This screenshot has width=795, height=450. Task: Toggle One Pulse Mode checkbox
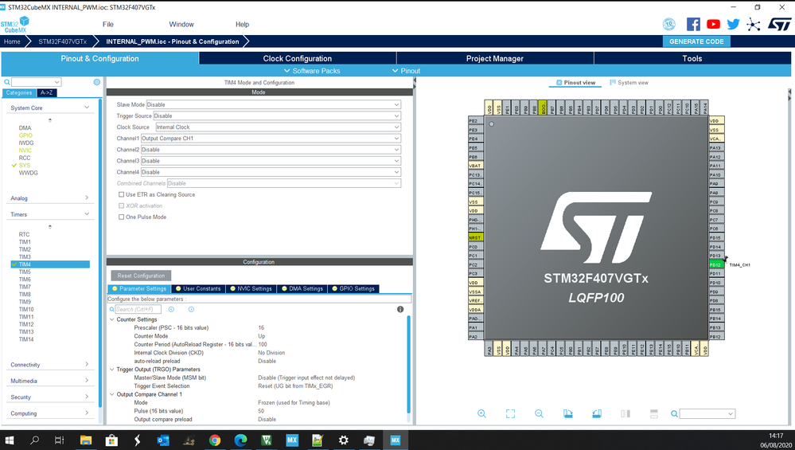click(121, 217)
